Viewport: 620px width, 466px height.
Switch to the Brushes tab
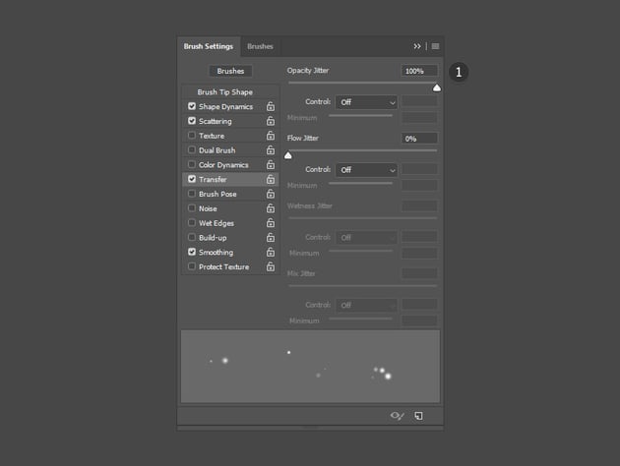260,46
